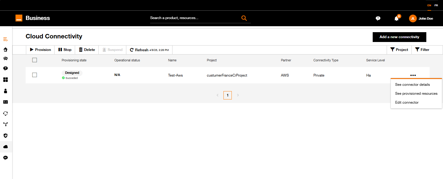This screenshot has height=179, width=443.
Task: Switch language to FR
Action: tap(436, 5)
